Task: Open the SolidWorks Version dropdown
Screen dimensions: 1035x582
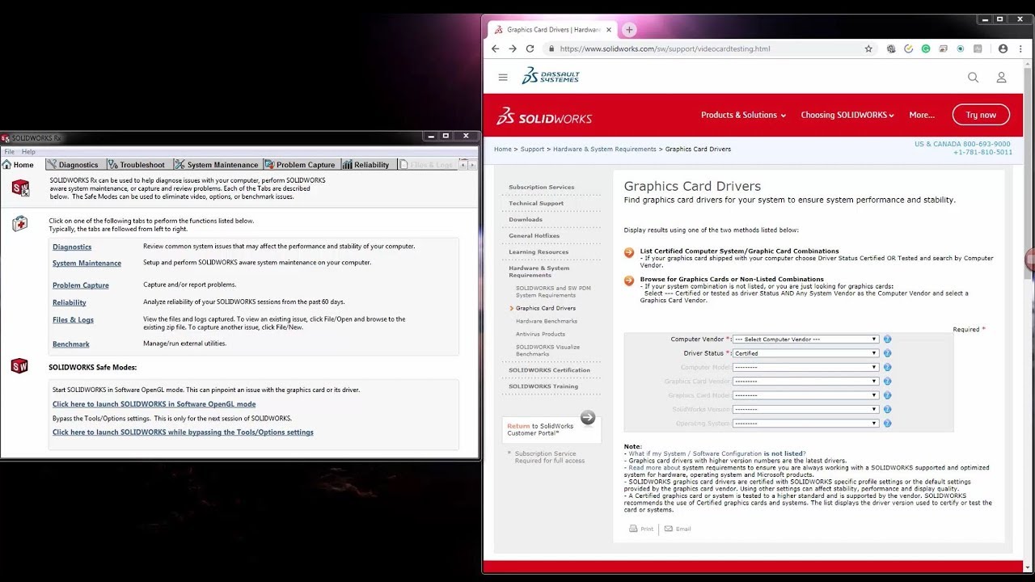Action: coord(805,409)
